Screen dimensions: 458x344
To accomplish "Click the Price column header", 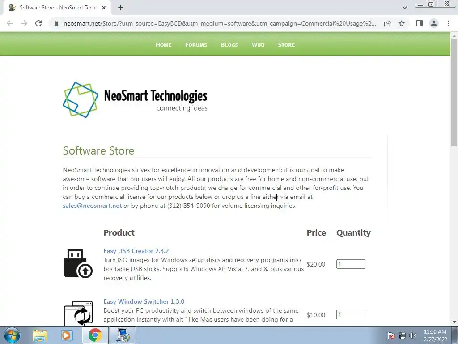I will click(316, 233).
